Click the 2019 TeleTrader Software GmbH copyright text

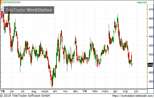pyautogui.click(x=25, y=96)
